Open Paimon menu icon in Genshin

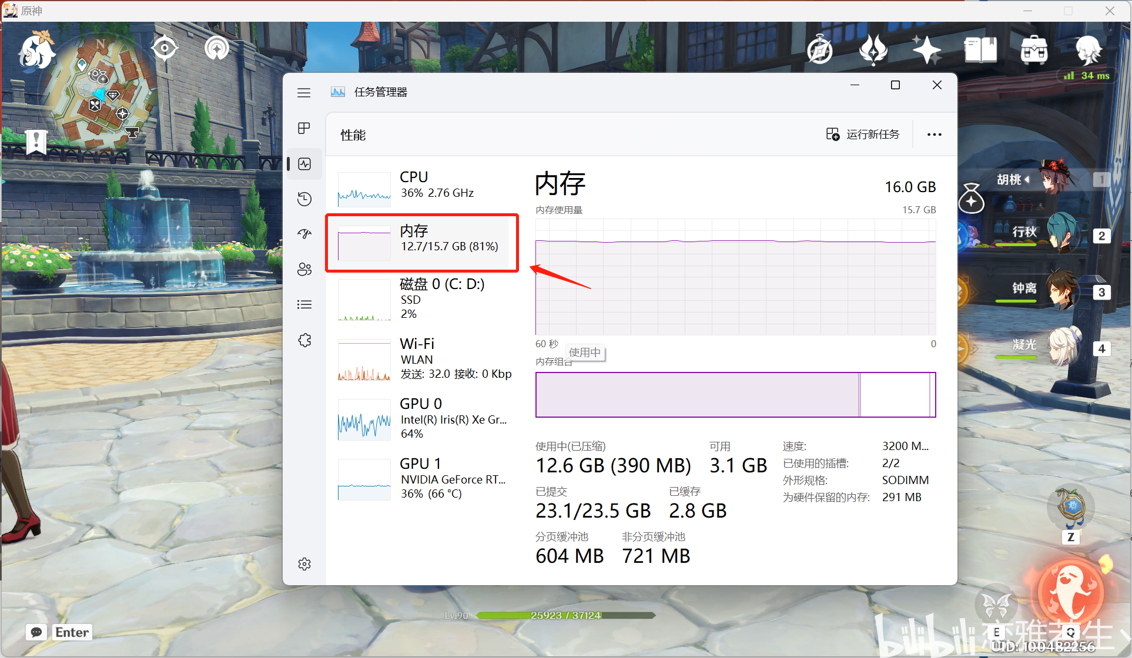coord(36,51)
